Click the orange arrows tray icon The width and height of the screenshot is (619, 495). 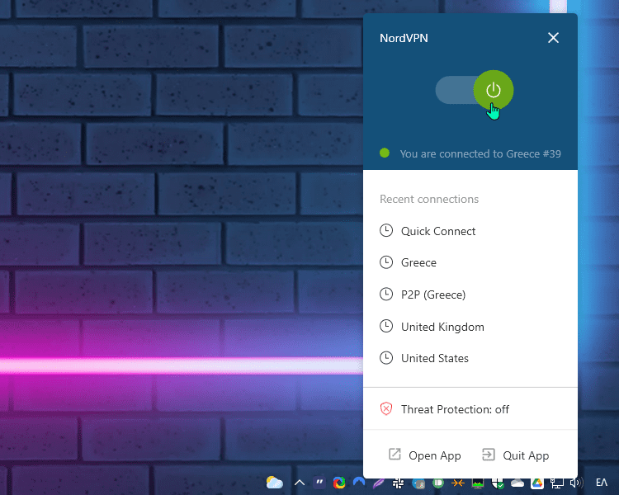coord(458,483)
